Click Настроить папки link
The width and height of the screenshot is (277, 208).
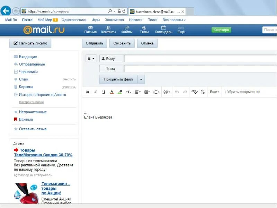pos(31,102)
